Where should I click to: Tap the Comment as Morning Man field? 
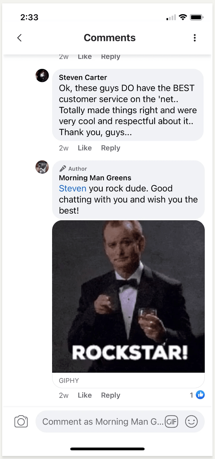[x=102, y=421]
